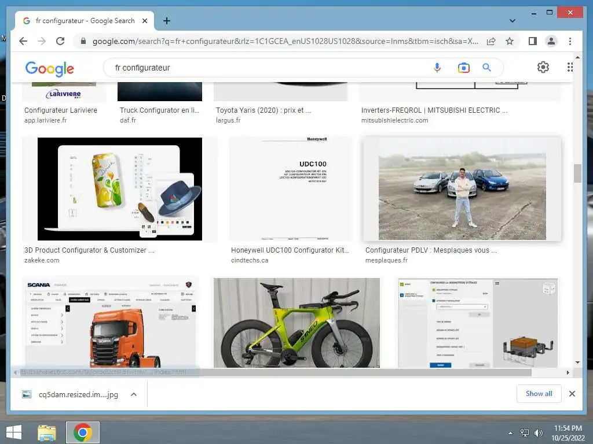Show hidden system tray icons

[510, 433]
